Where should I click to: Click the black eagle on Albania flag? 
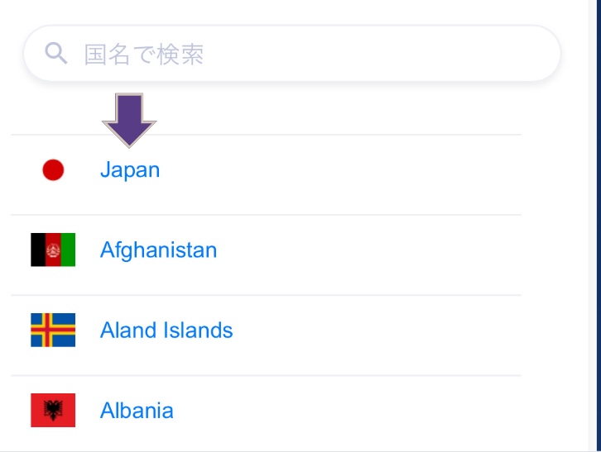coord(53,411)
